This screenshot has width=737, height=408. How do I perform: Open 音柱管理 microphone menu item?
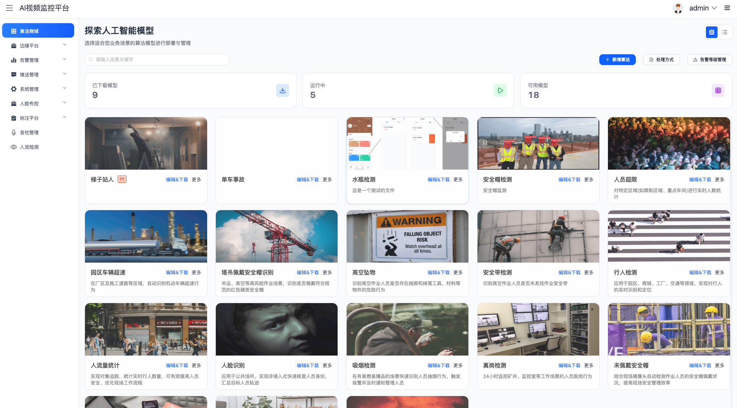point(29,132)
